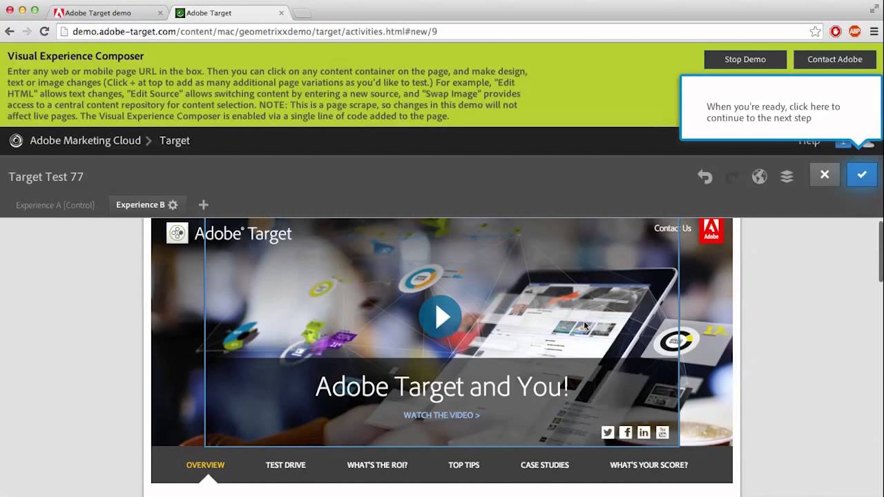
Task: Open the Case Studies nav item
Action: tap(545, 465)
